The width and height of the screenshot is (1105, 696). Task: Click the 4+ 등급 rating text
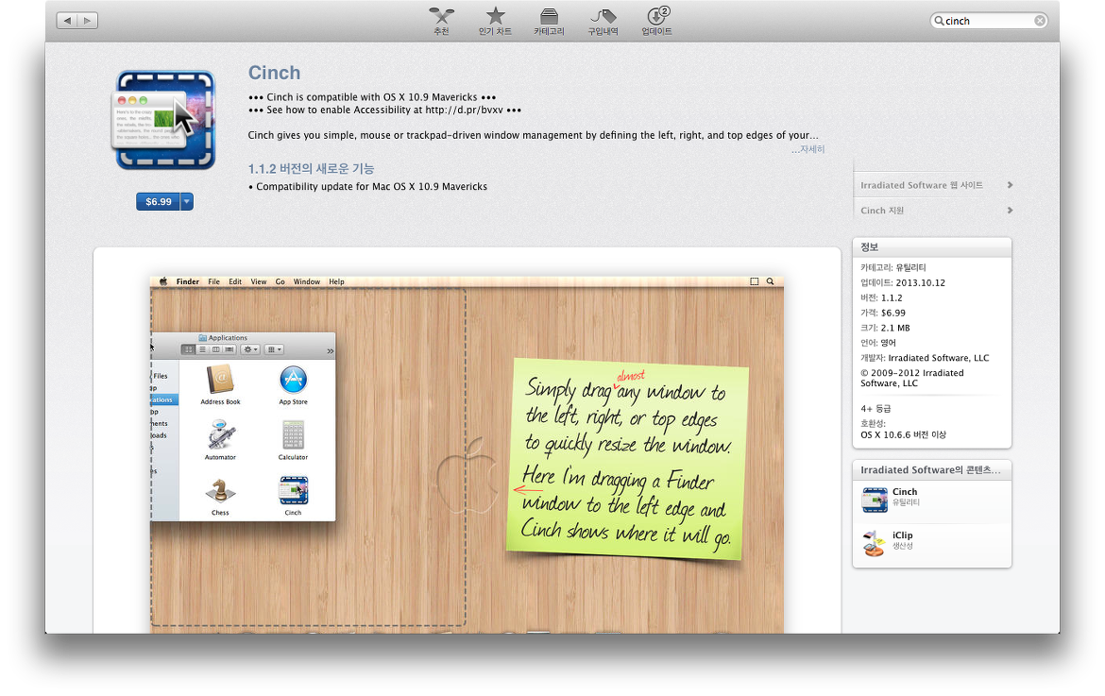875,409
